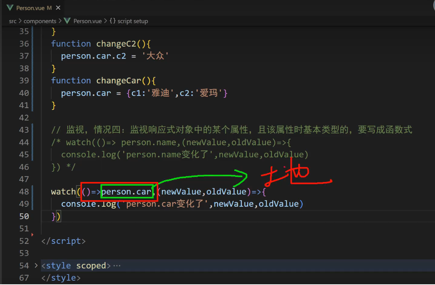435x285 pixels.
Task: Select the Person.vue editor tab
Action: click(33, 8)
